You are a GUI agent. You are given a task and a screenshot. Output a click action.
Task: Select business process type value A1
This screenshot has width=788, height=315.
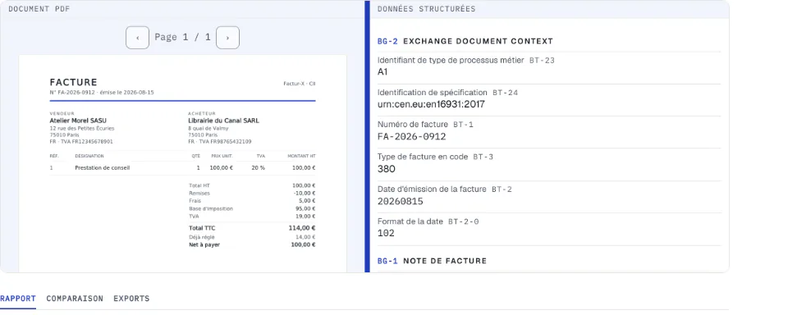click(383, 72)
